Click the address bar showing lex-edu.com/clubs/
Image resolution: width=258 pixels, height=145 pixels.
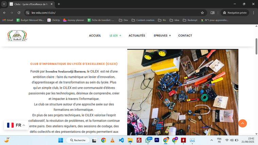coord(112,13)
